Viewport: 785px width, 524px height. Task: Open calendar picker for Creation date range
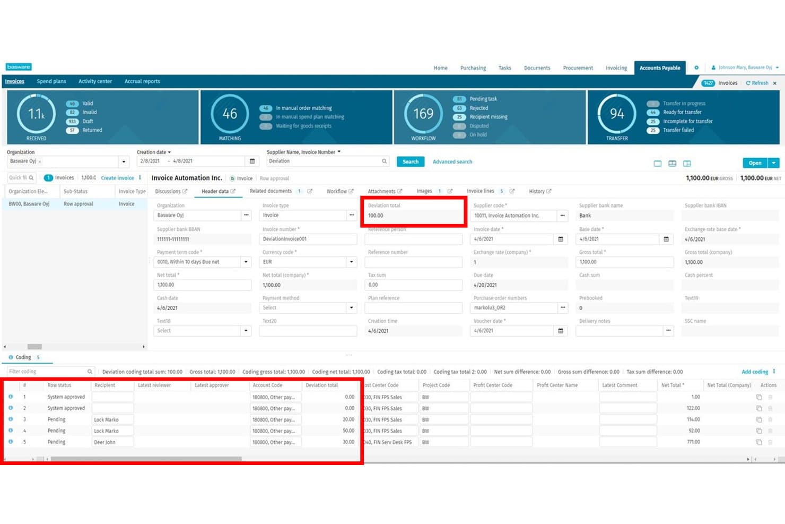pos(252,161)
